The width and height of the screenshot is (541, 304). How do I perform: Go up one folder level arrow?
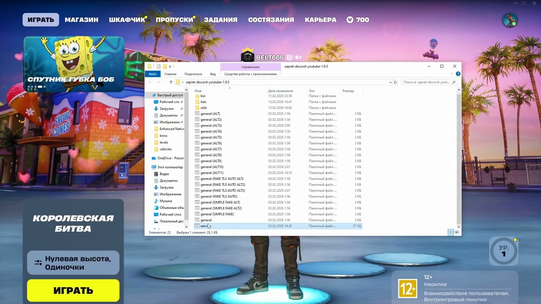point(171,82)
